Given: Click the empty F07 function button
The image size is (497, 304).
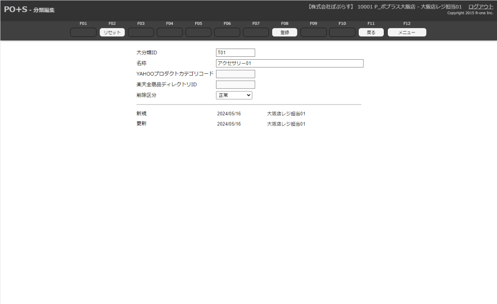Looking at the screenshot, I should click(x=256, y=33).
